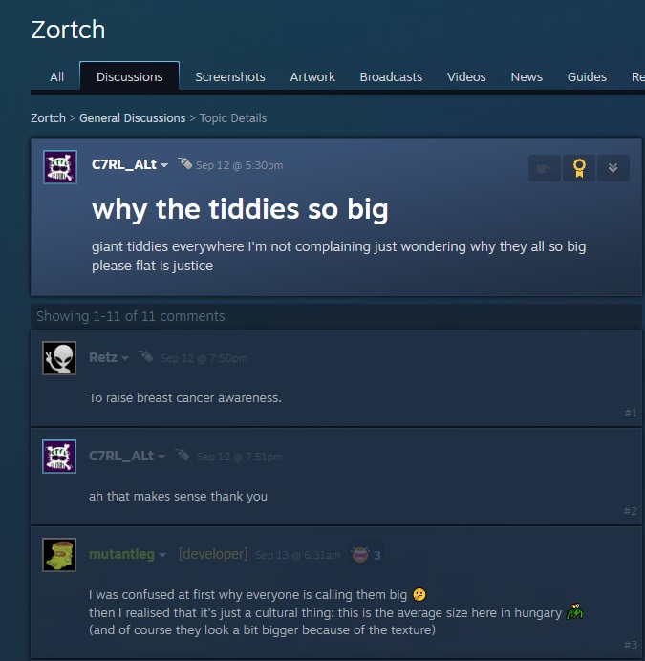Open the dropdown arrow next to Retz

point(125,358)
